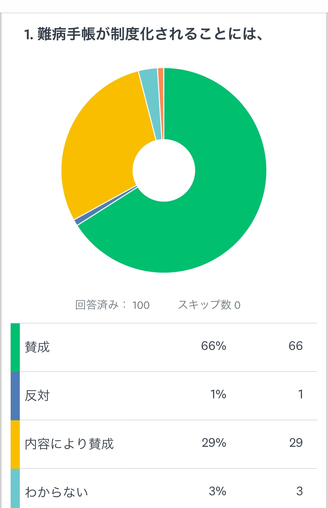Select the 賛成 row label
Image resolution: width=328 pixels, height=508 pixels.
pos(37,347)
